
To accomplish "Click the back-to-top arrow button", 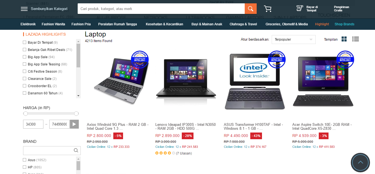I will pyautogui.click(x=360, y=162).
